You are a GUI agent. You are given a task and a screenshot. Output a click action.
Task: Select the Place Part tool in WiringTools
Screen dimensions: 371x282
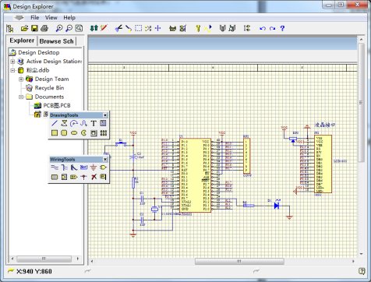tap(104, 167)
